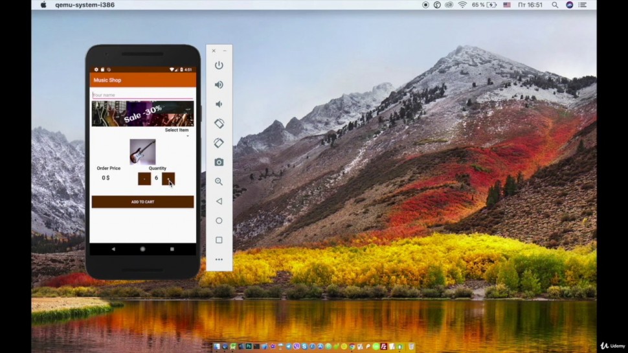Lower the emulator volume
628x353 pixels.
[219, 104]
